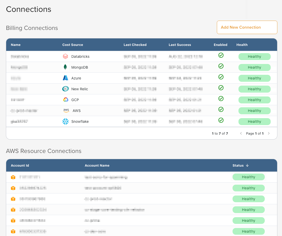Viewport: 282px width, 236px height.
Task: Toggle the enabled checkmark for Snowflake
Action: (x=221, y=120)
